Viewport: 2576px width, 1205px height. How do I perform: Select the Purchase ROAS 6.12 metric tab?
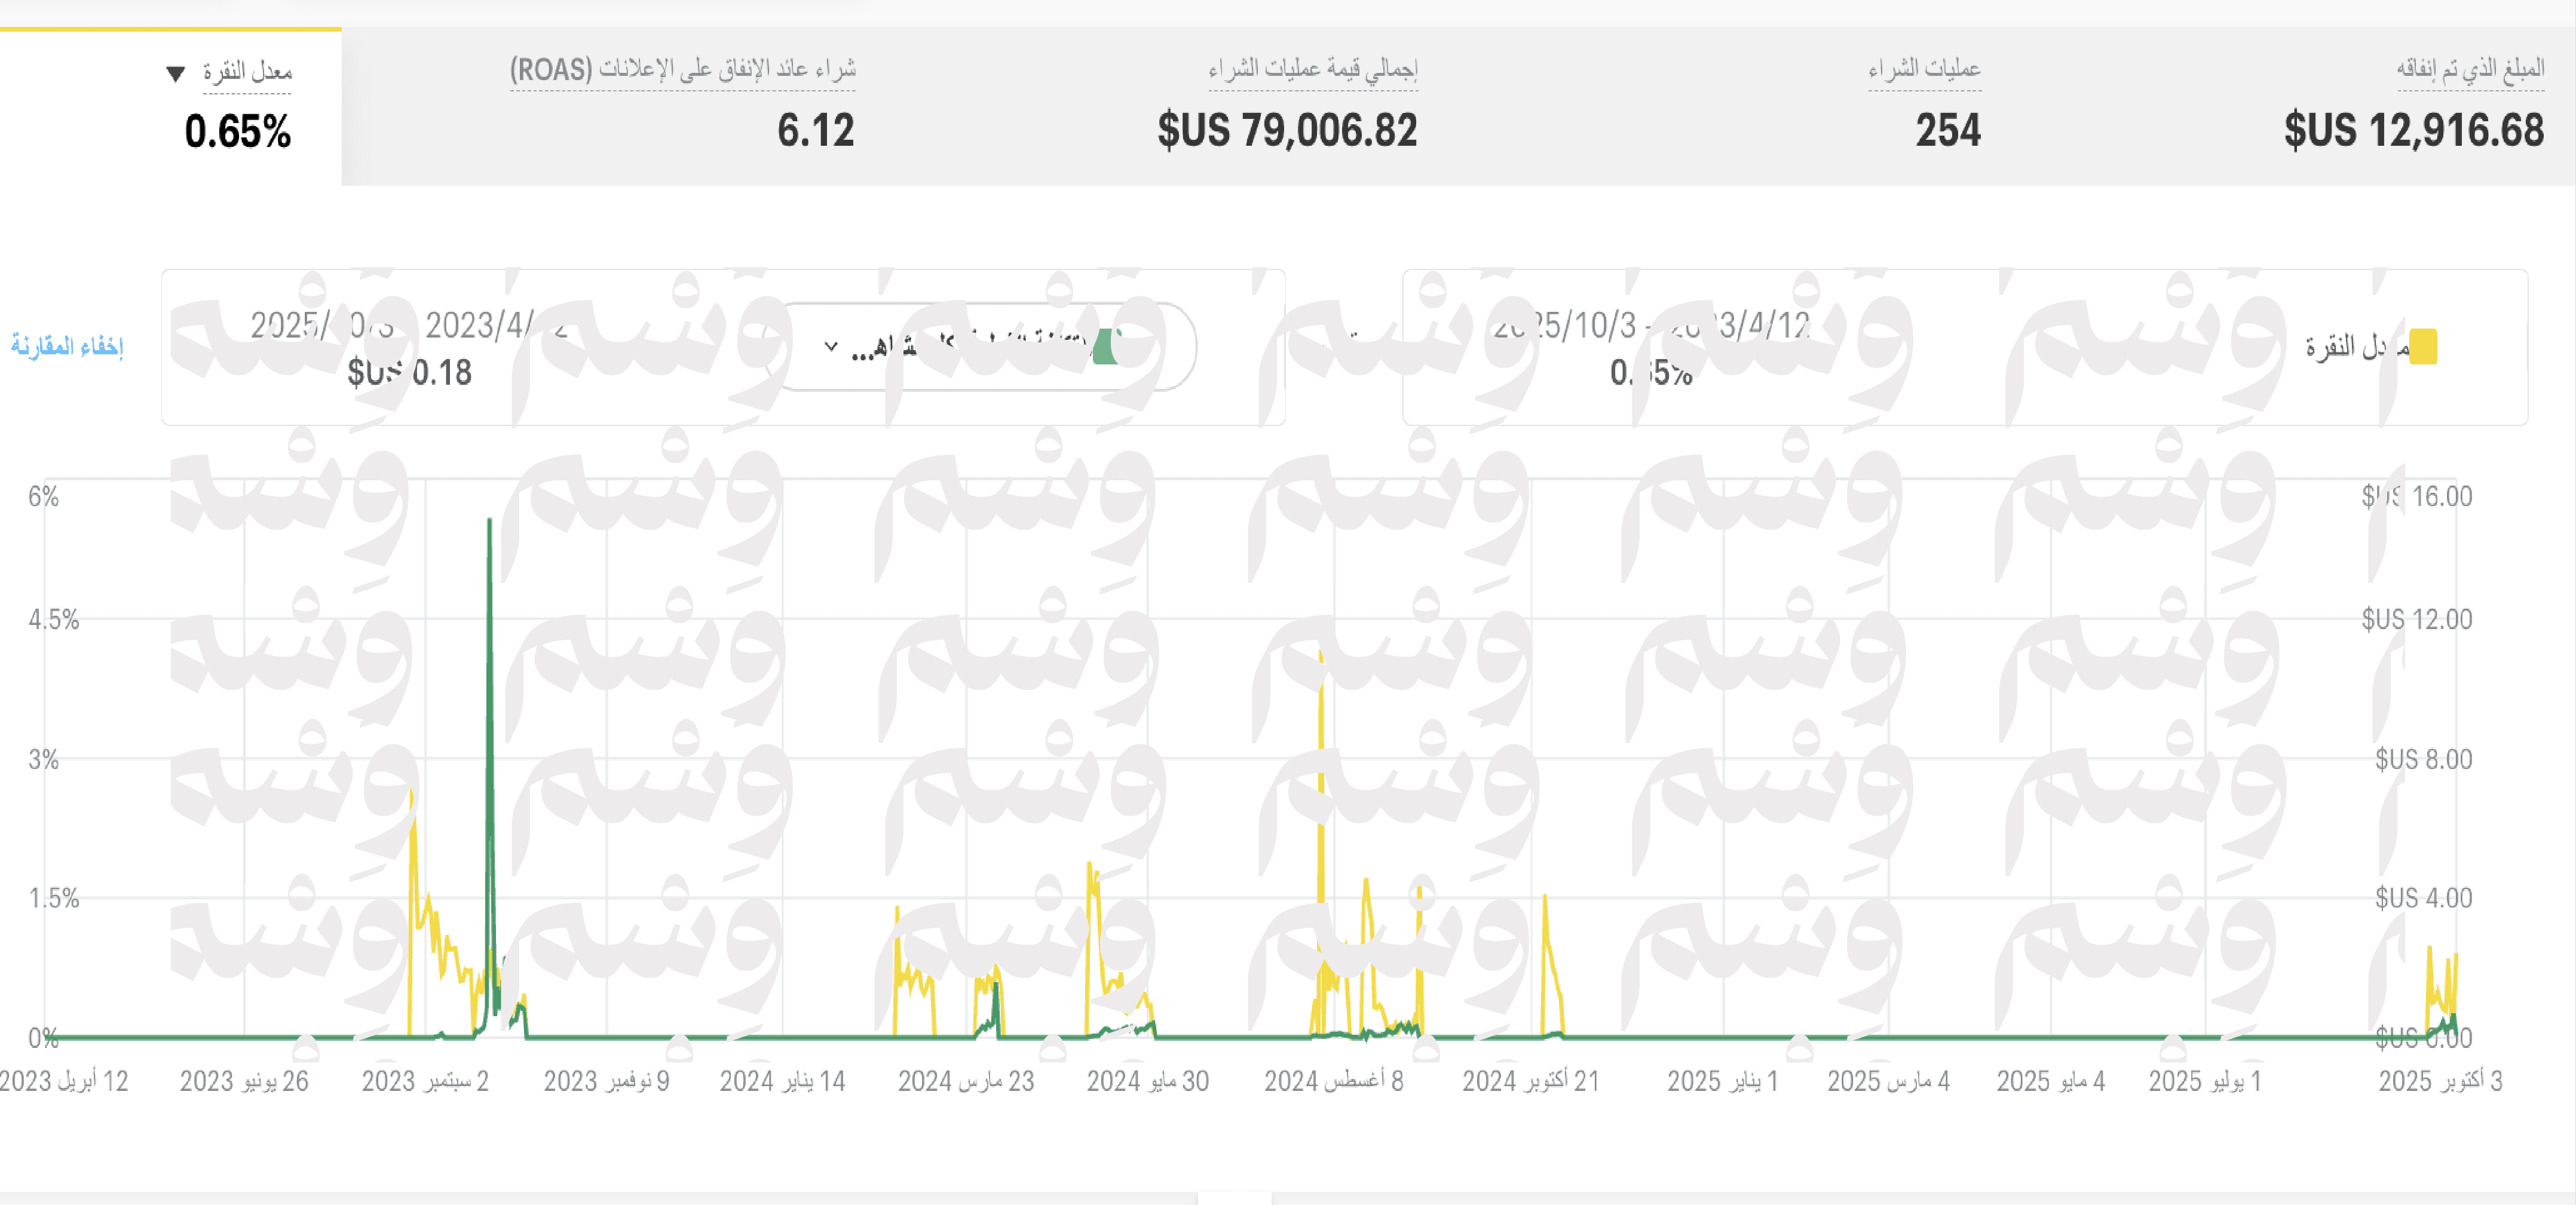[x=815, y=129]
